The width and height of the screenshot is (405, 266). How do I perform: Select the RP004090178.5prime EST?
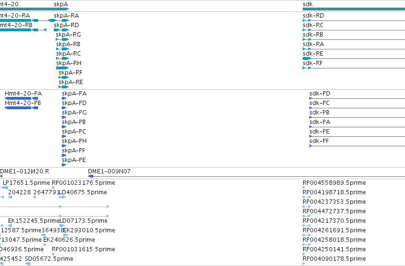coord(304,264)
